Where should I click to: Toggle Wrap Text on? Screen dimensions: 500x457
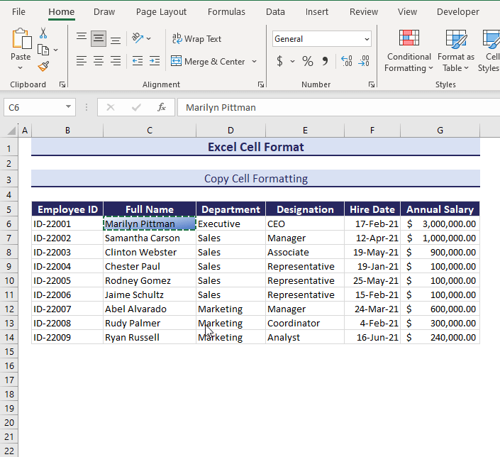tap(197, 39)
